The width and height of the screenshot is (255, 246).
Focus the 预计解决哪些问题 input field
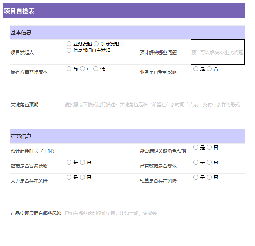(x=218, y=52)
